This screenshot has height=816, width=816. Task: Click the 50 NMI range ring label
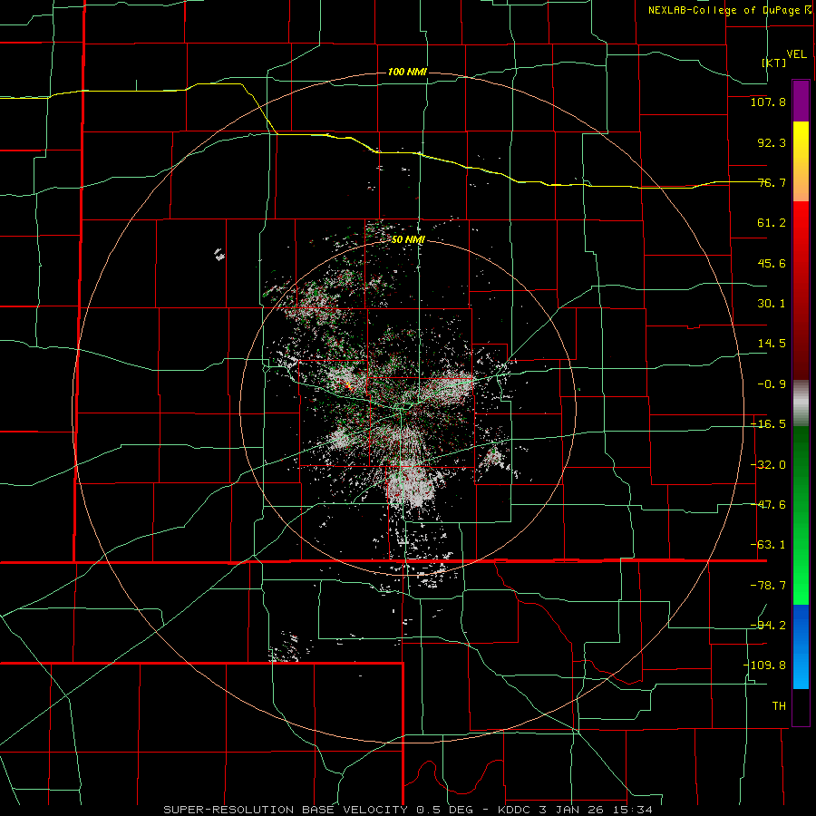[x=408, y=240]
